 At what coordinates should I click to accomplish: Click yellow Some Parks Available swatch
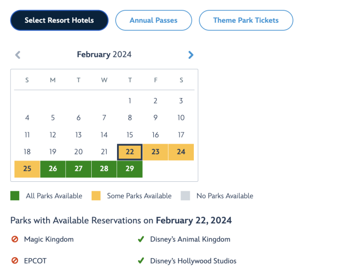coord(96,196)
